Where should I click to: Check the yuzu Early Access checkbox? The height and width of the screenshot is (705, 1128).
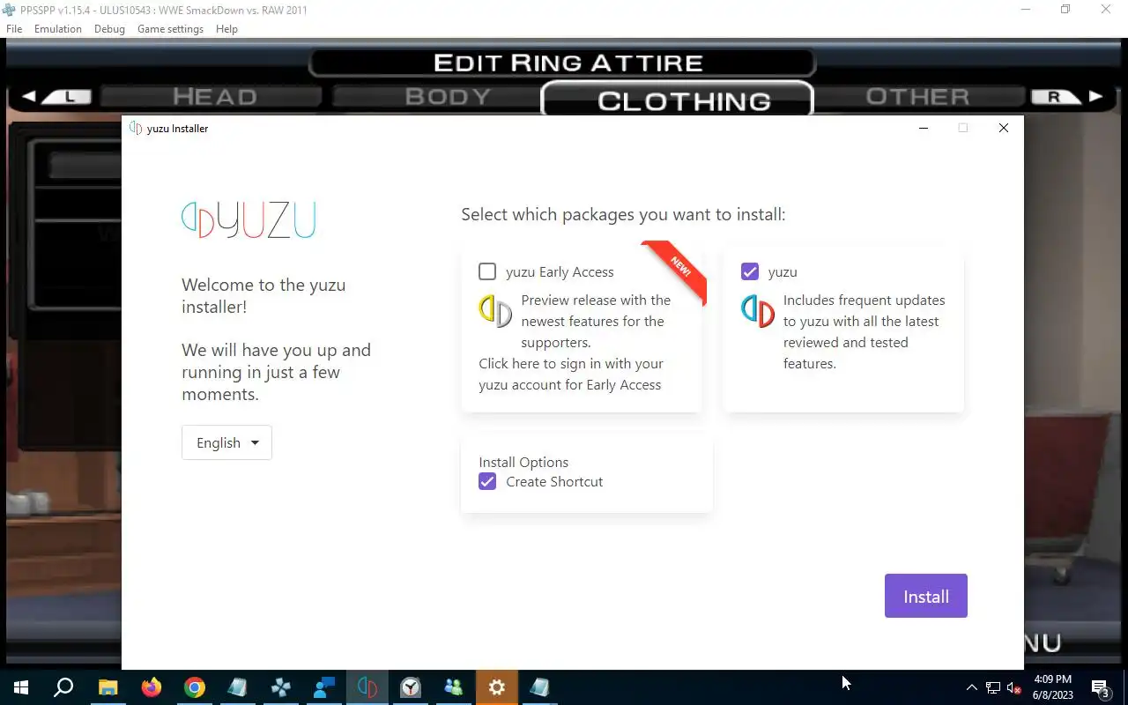[x=487, y=271]
